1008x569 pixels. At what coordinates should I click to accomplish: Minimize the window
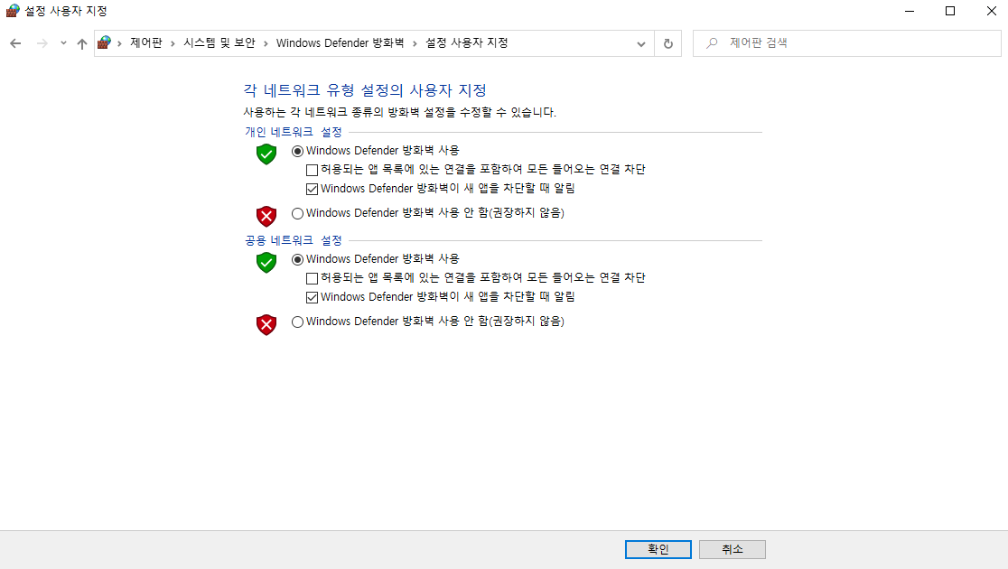(909, 11)
